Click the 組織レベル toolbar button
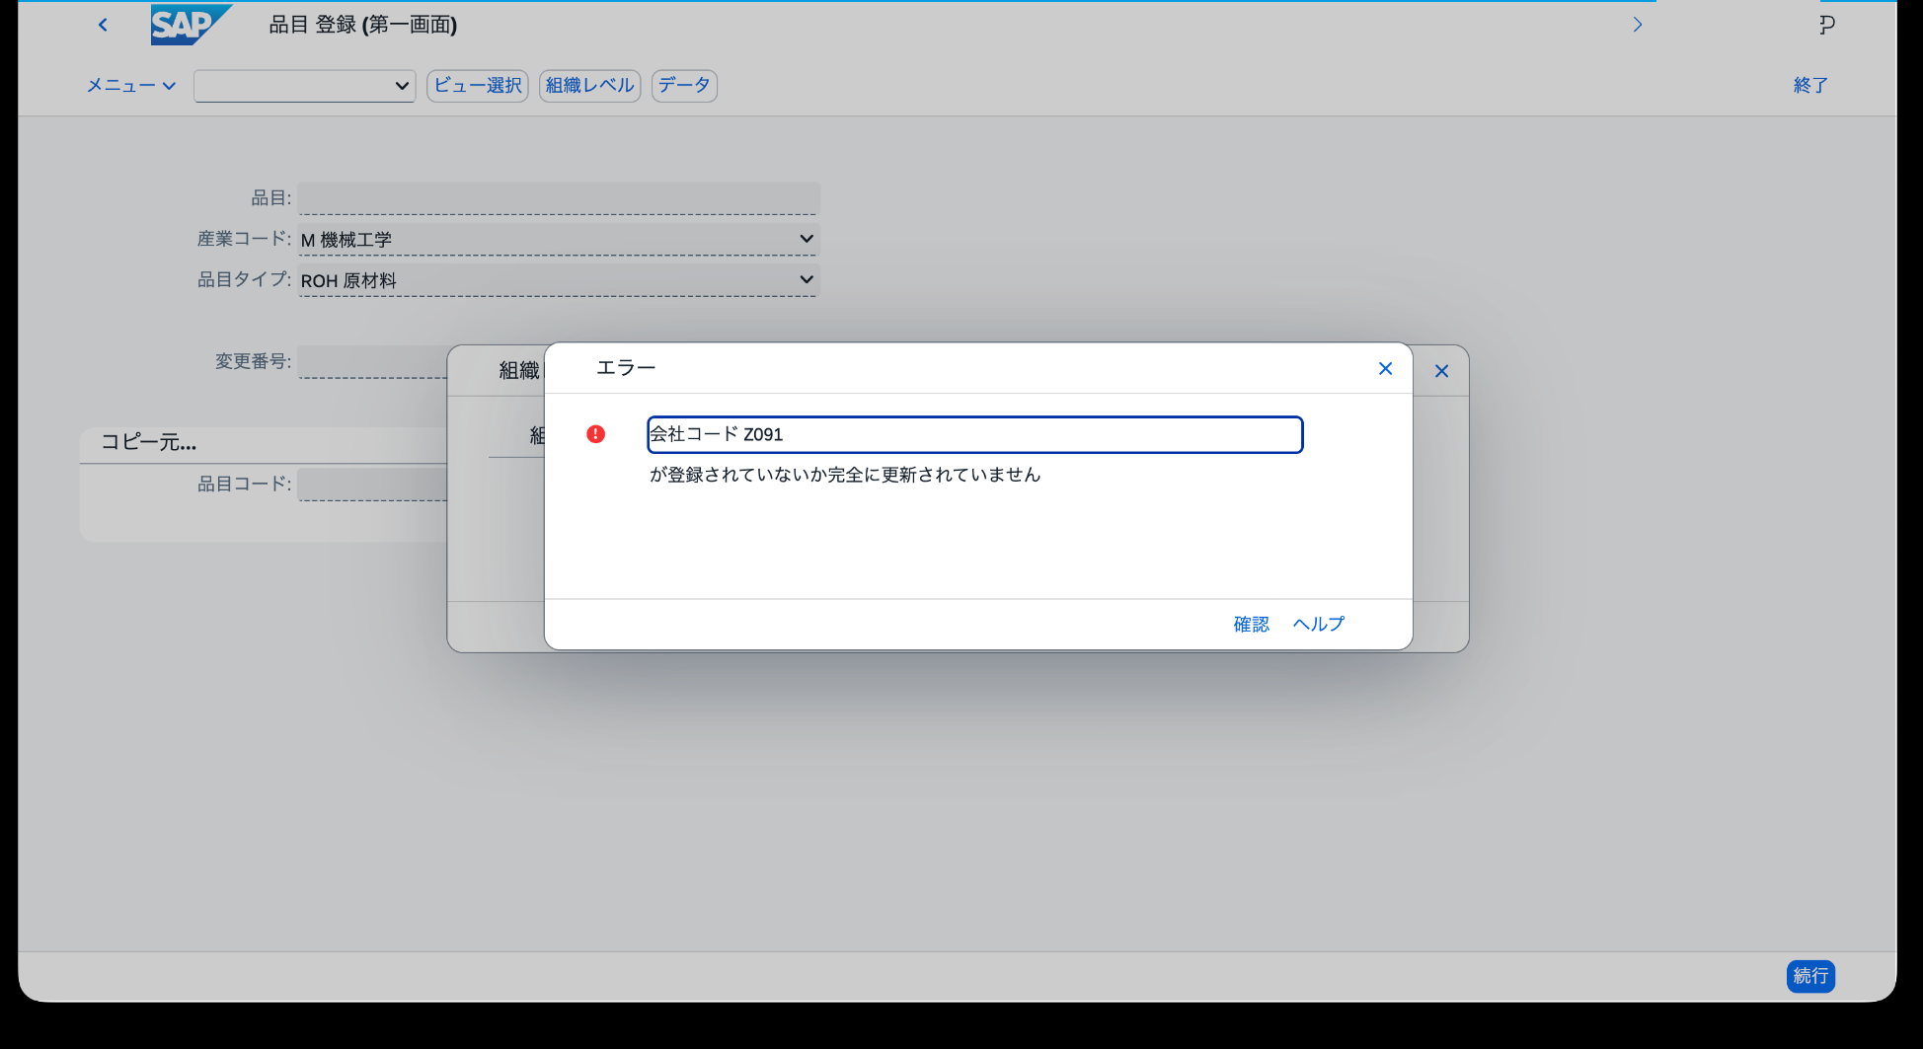The width and height of the screenshot is (1923, 1049). point(590,86)
